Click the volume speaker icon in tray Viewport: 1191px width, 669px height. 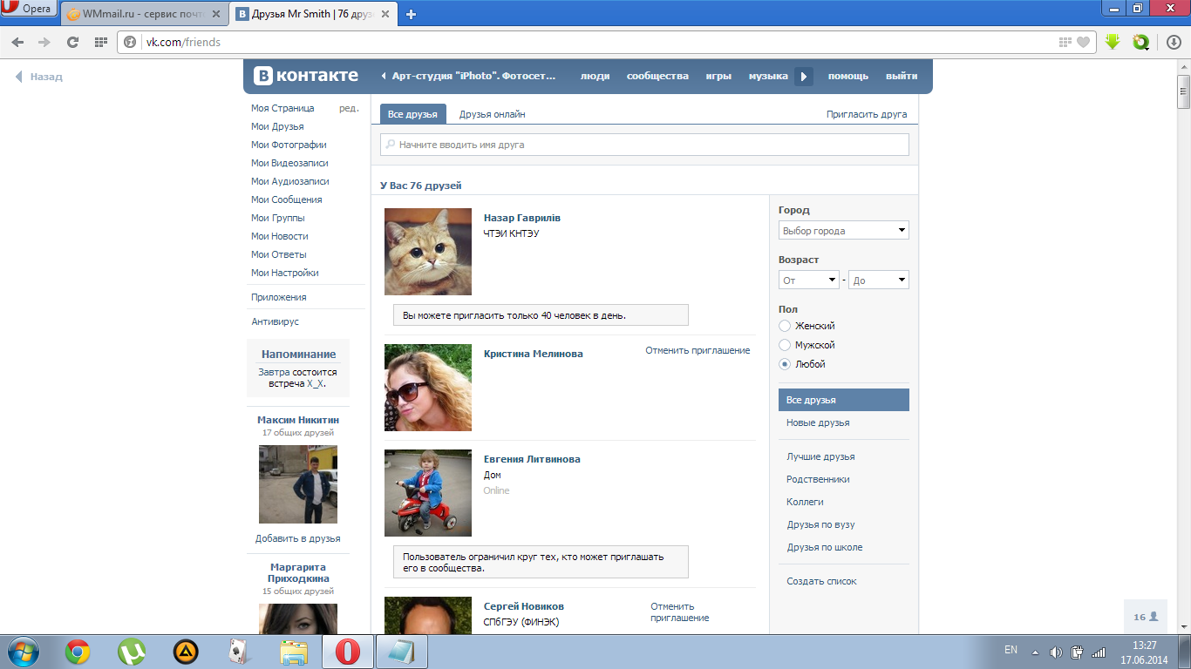pos(1056,652)
